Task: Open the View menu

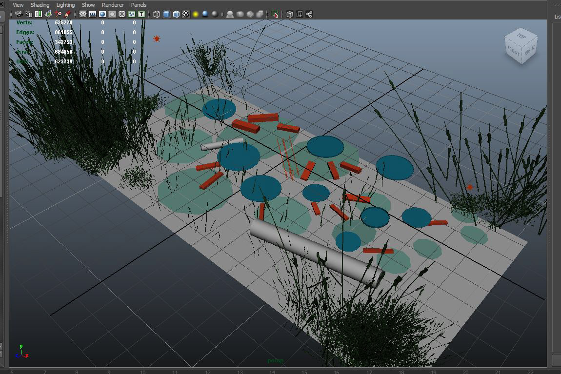Action: pyautogui.click(x=18, y=5)
